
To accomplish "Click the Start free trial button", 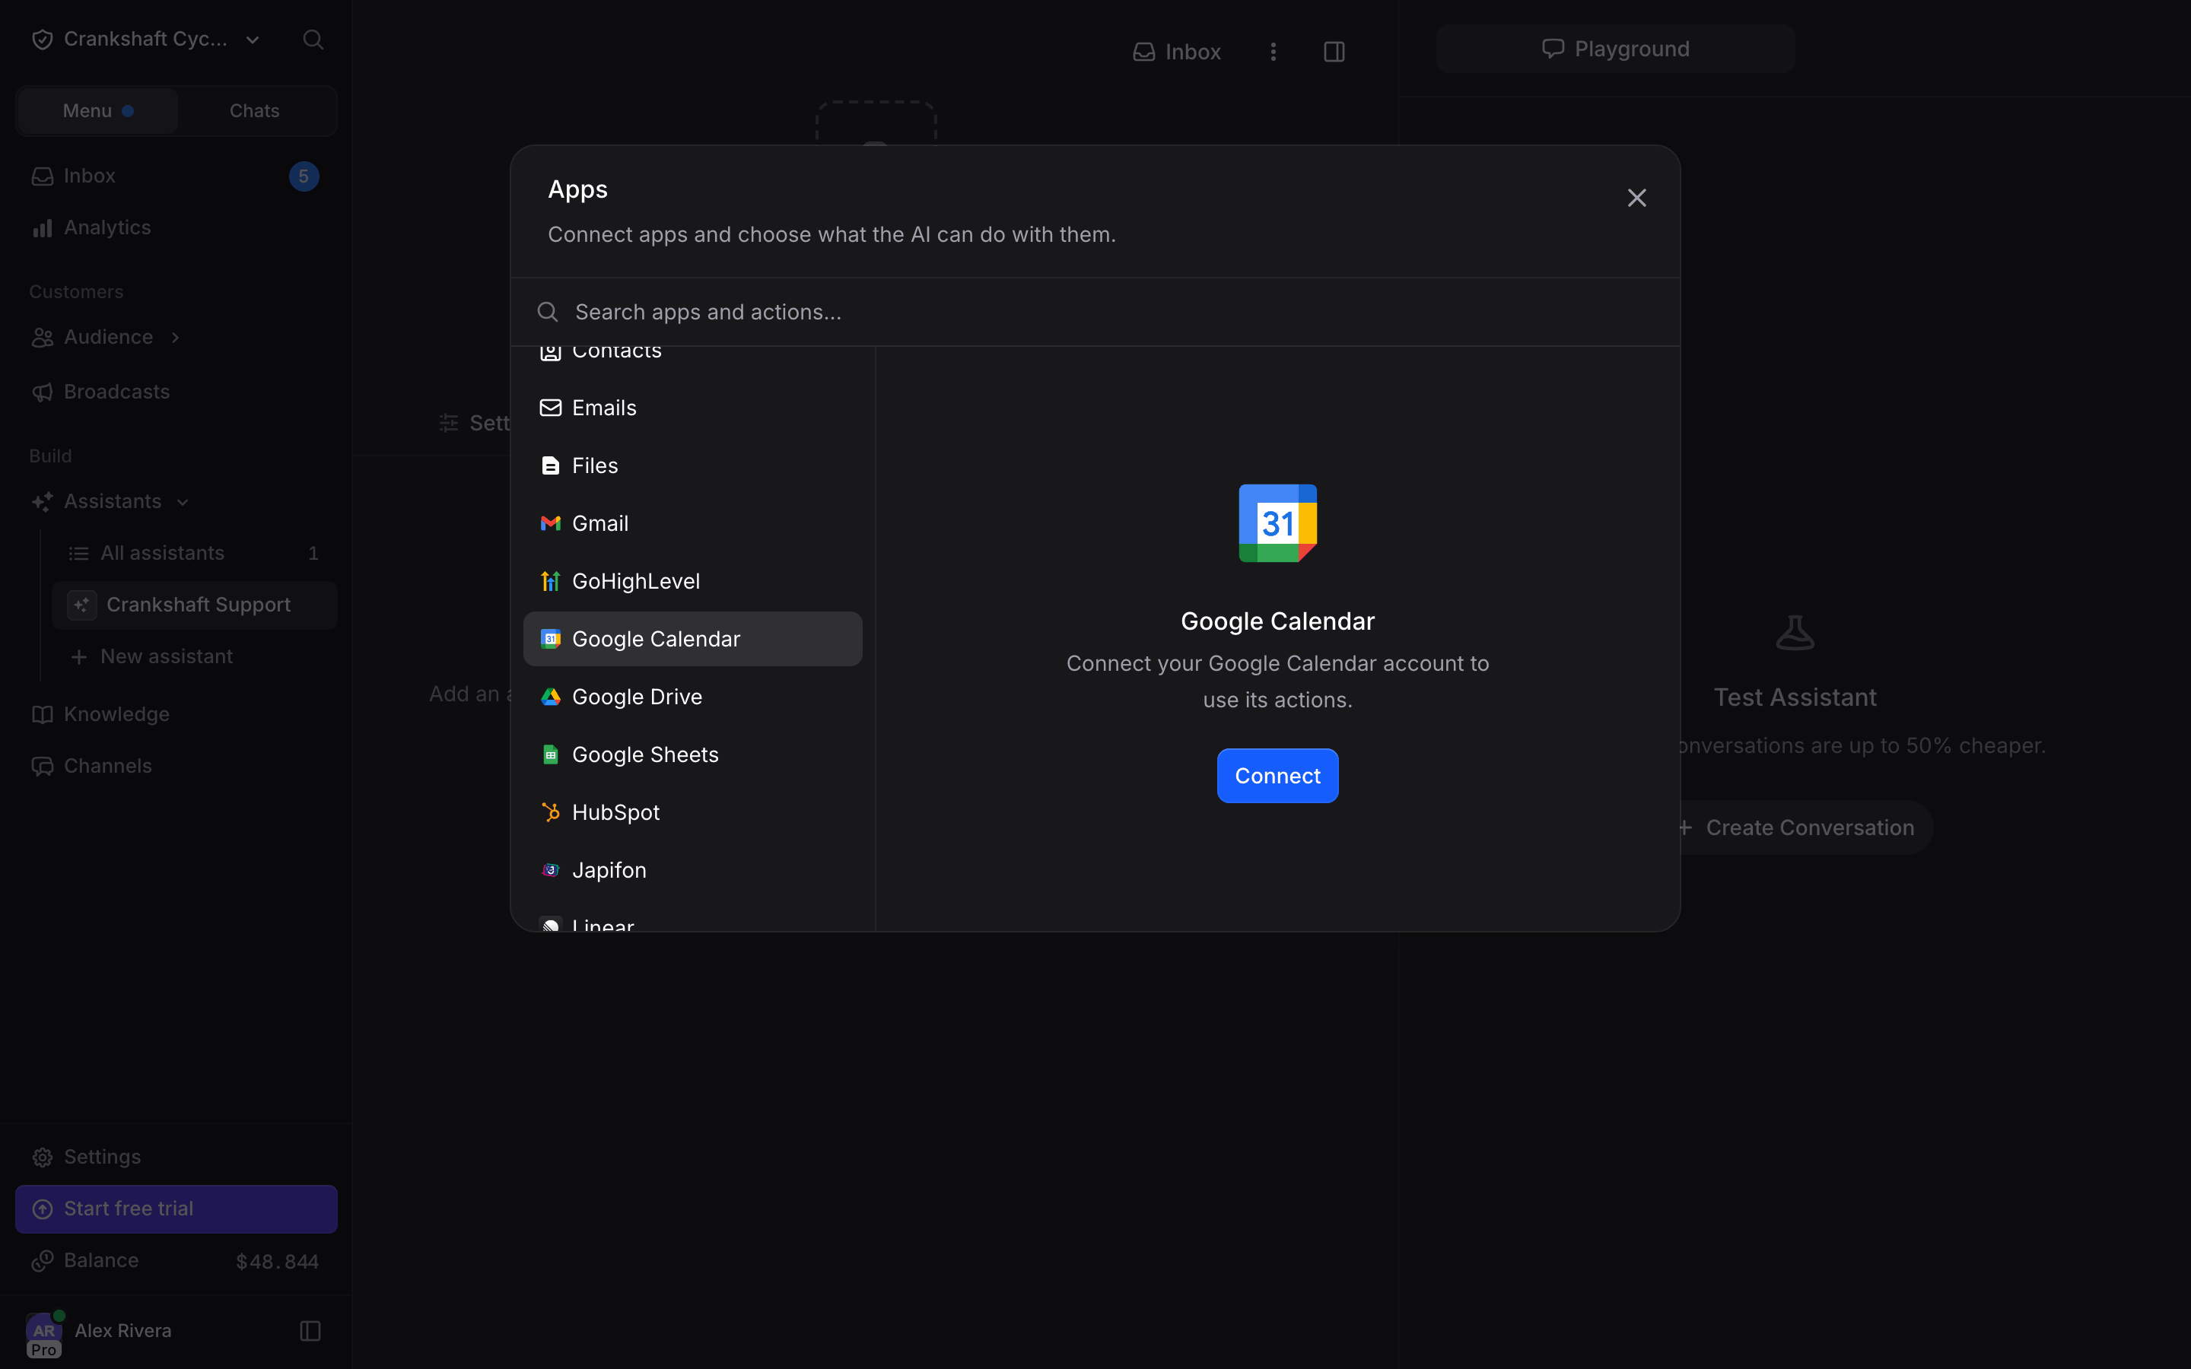I will point(176,1209).
